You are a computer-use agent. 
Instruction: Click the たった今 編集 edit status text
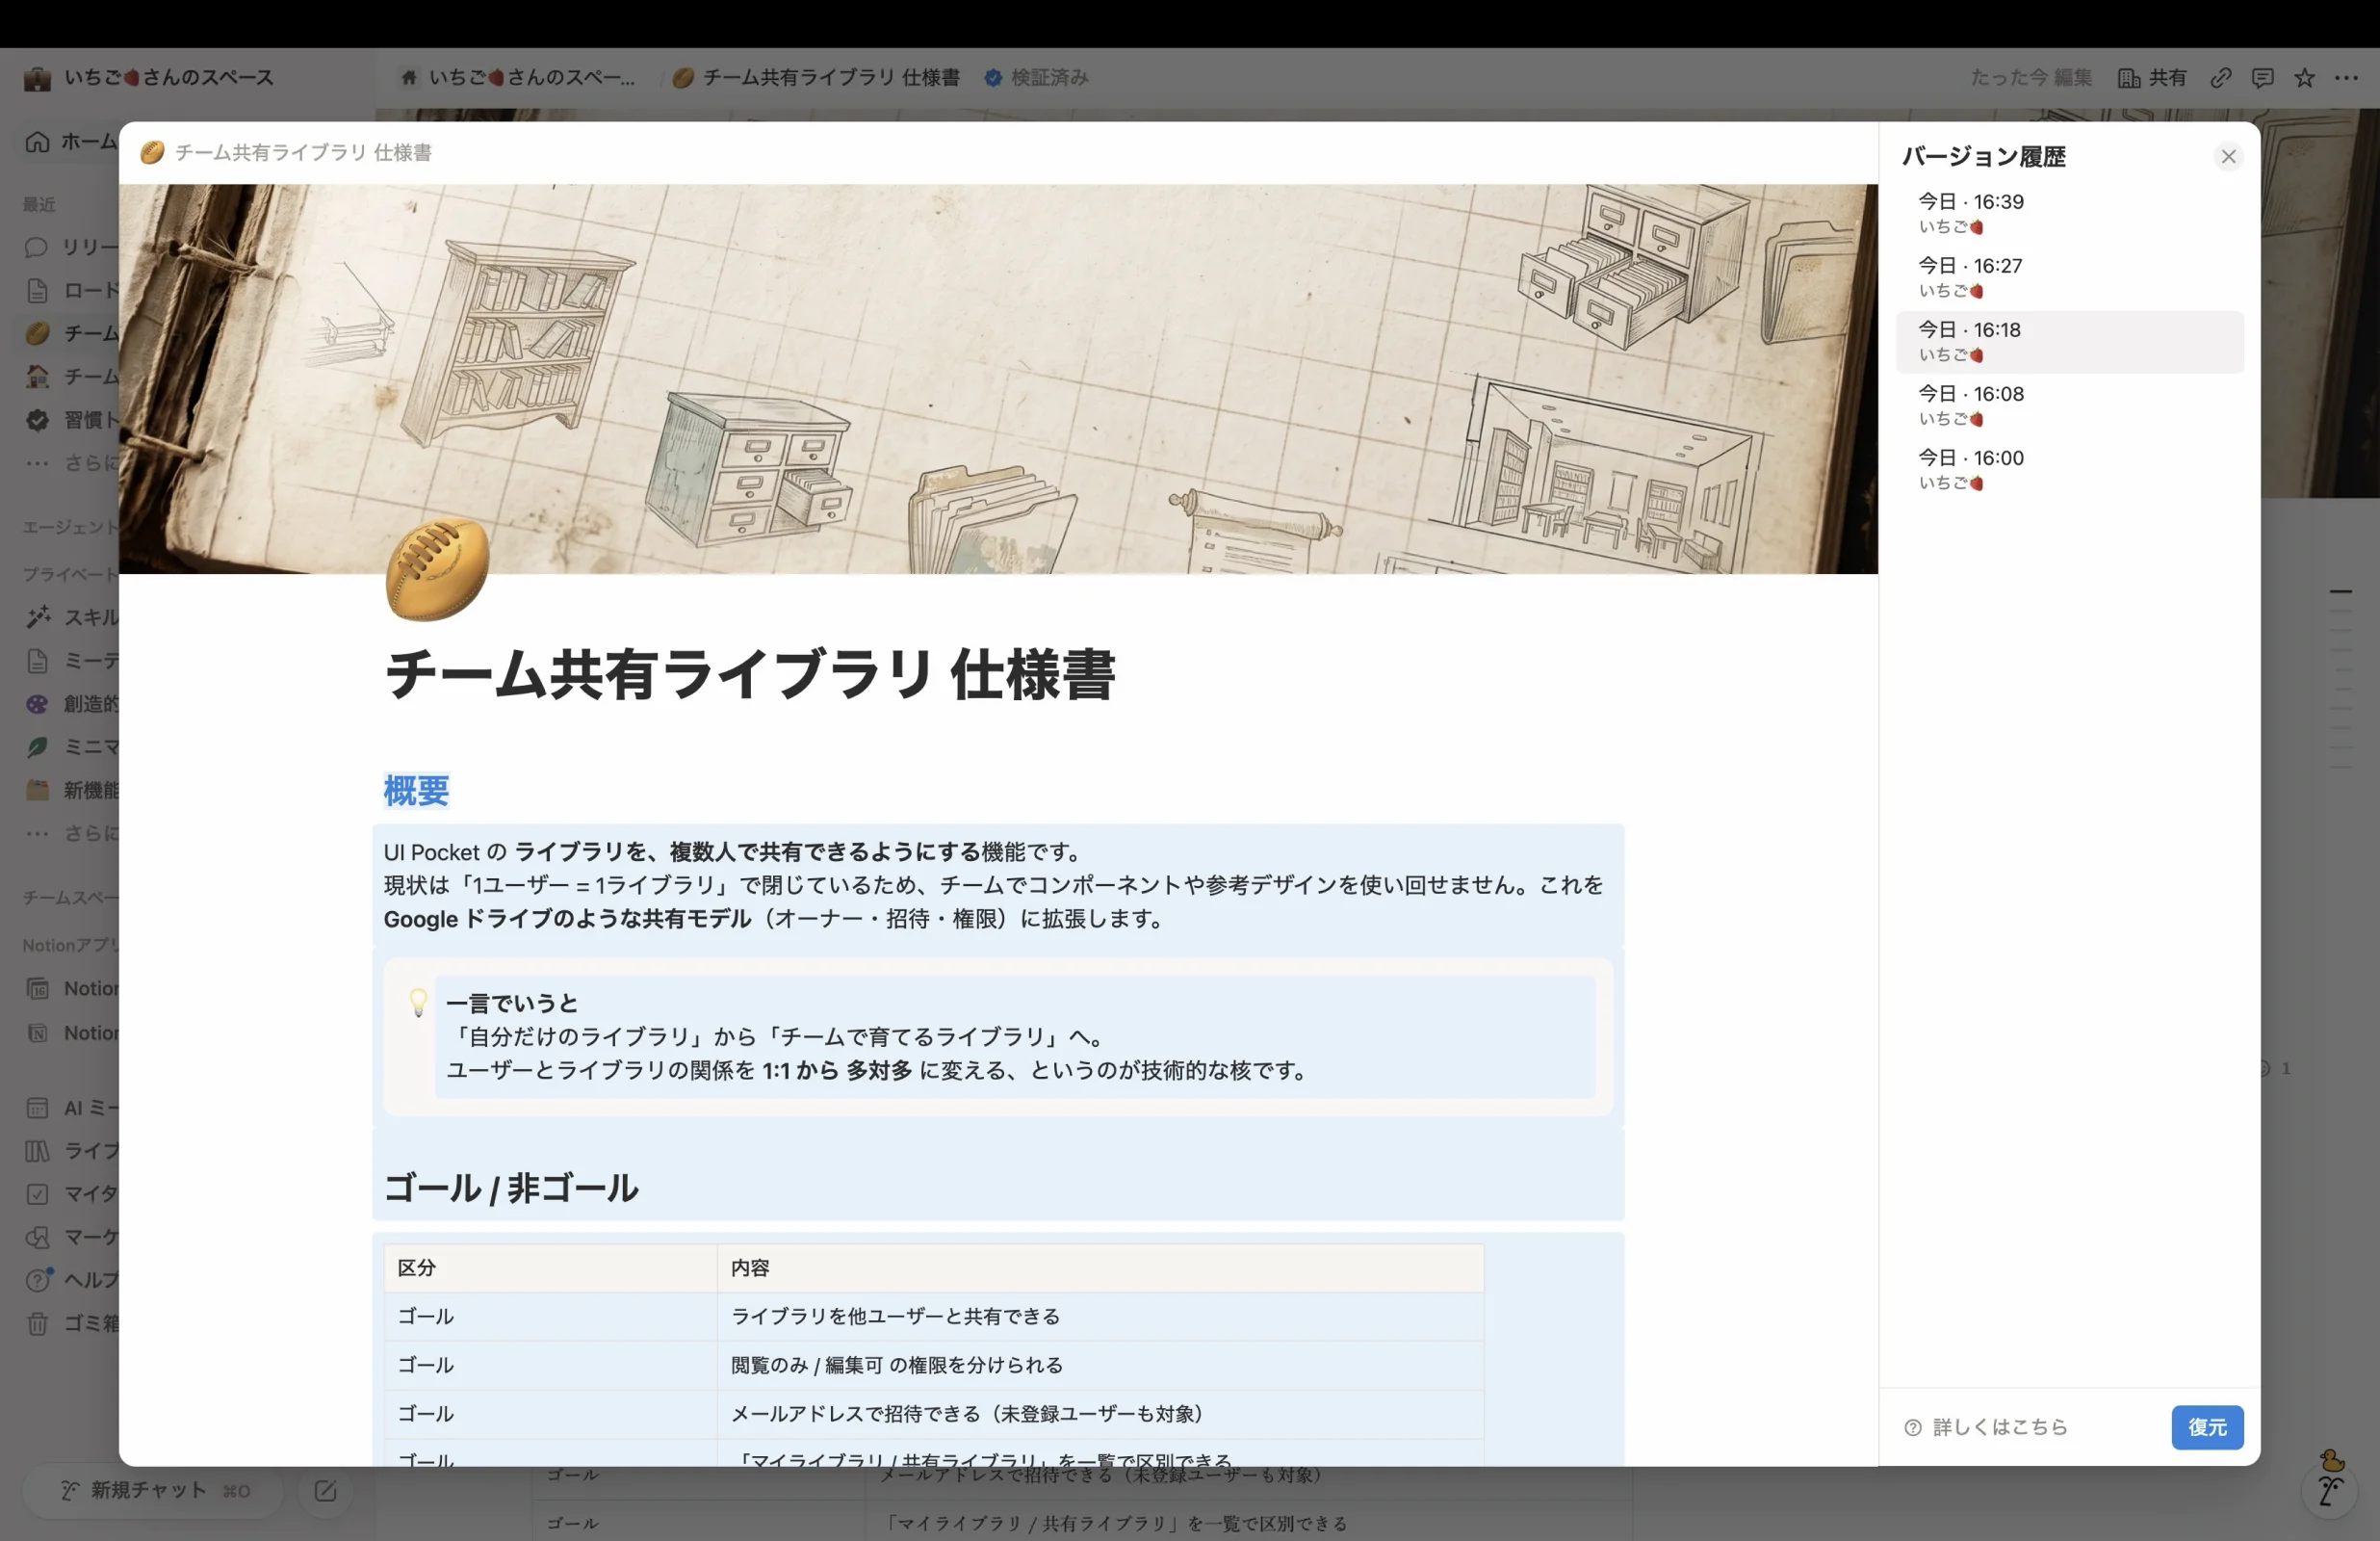2030,77
